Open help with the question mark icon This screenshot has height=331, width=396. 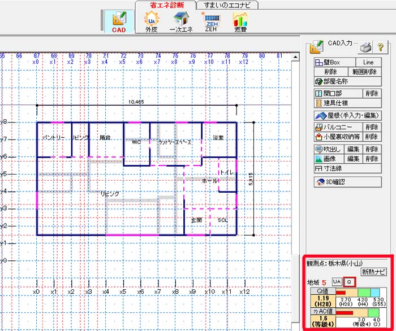click(x=381, y=47)
